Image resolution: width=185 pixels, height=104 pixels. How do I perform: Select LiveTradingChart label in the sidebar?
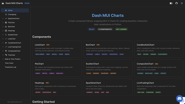[x=14, y=47]
